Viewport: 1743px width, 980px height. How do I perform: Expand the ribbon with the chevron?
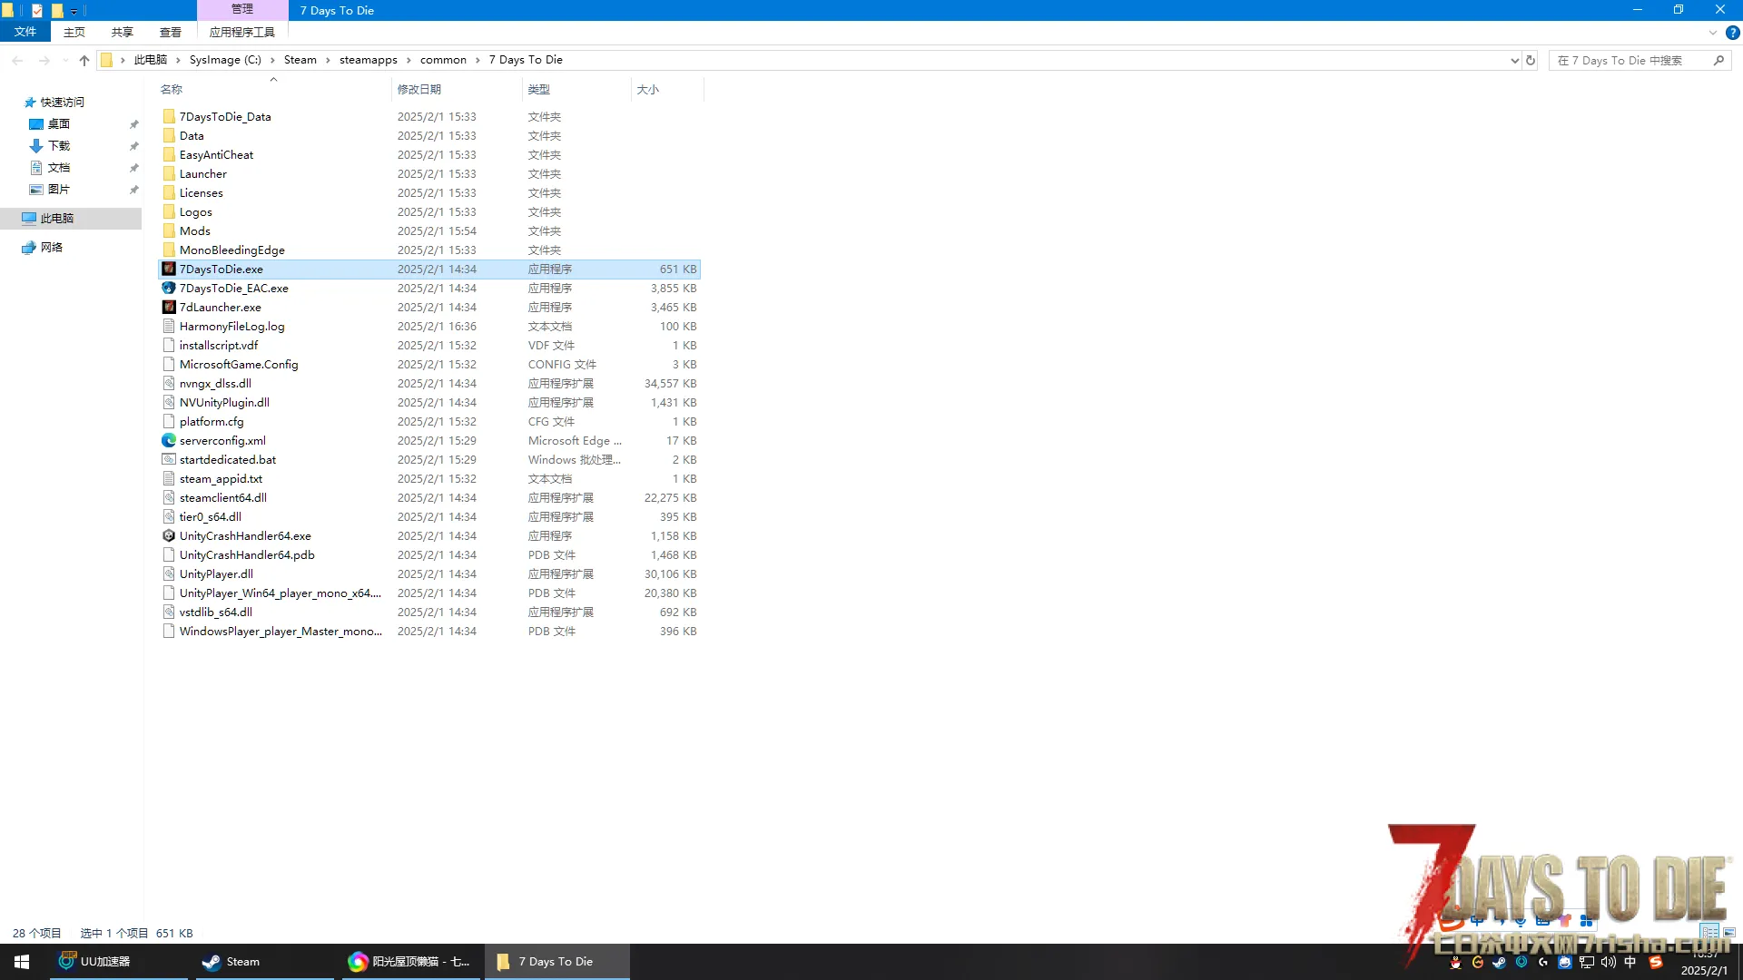point(1713,33)
